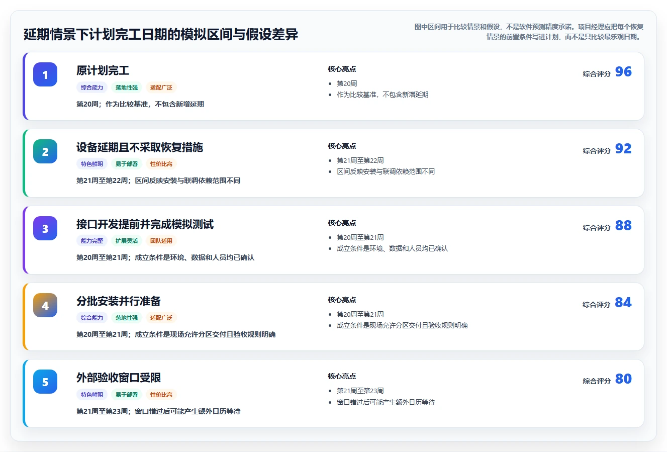Open the 外部验收窗口受限 card title
667x452 pixels.
[x=119, y=378]
